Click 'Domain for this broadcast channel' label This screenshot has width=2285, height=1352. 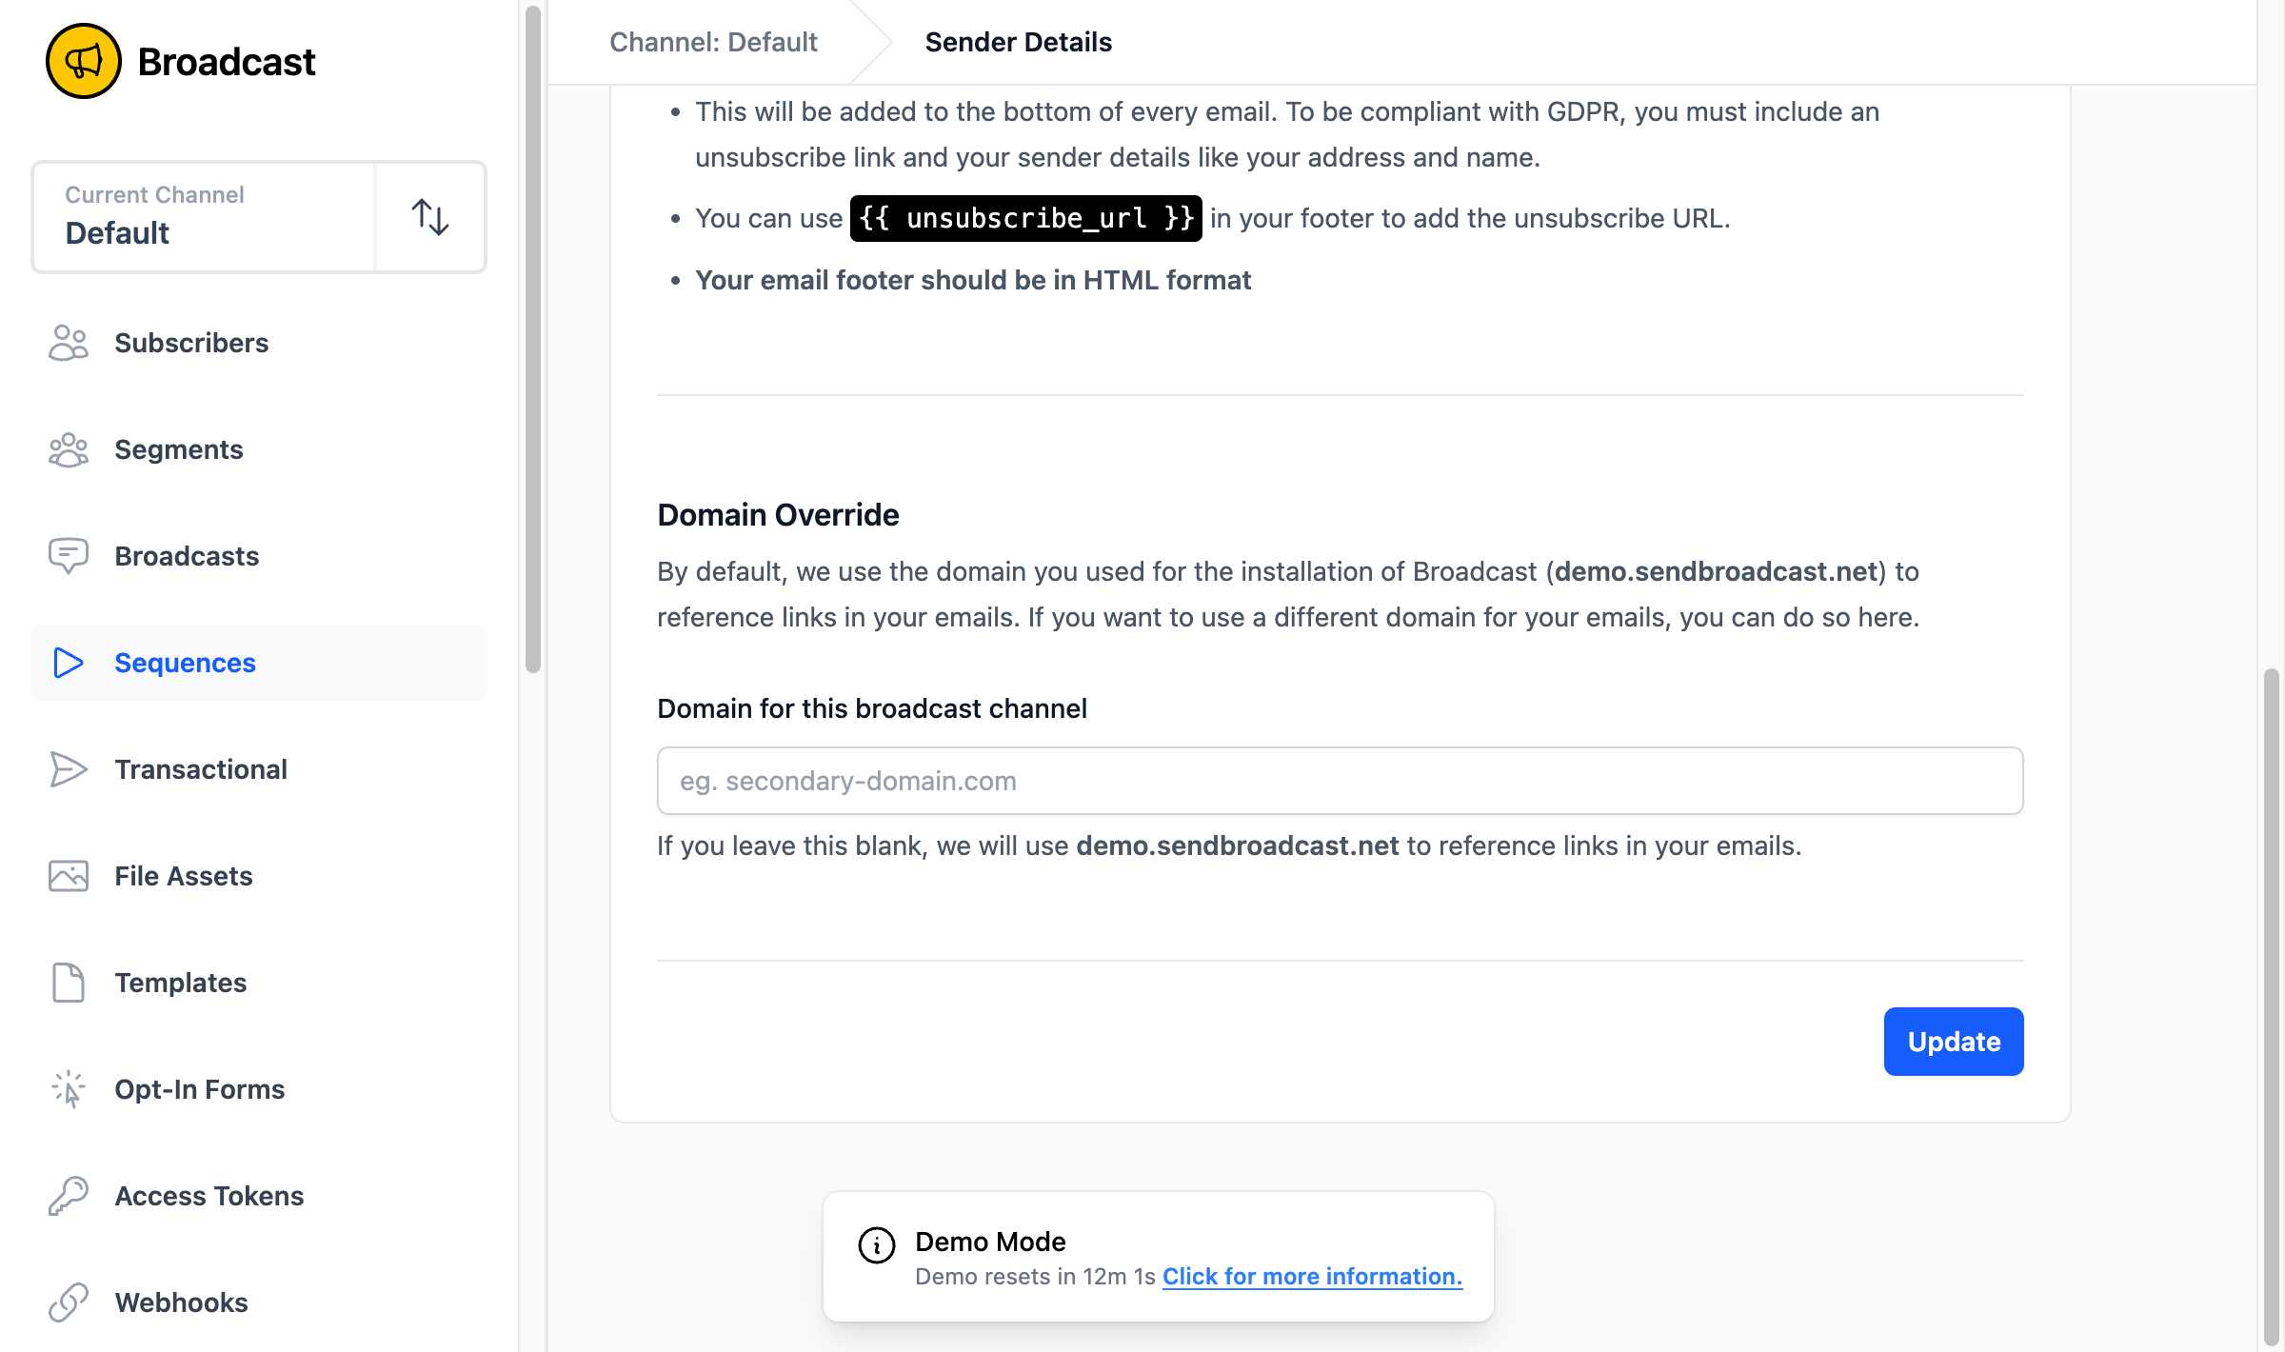coord(871,708)
